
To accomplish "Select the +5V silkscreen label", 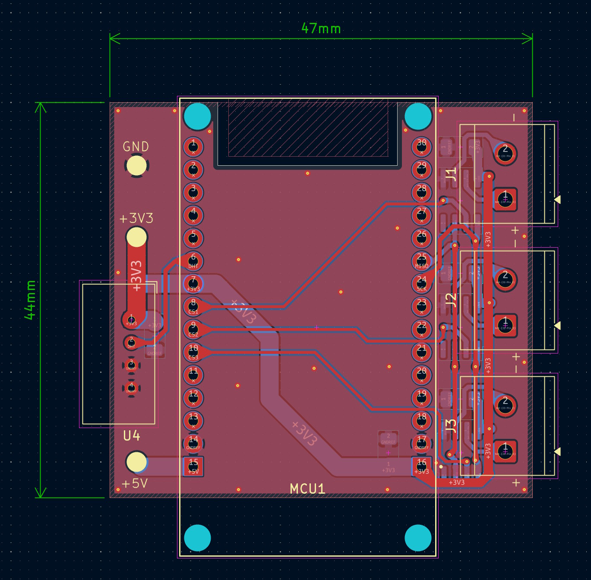I will click(135, 484).
